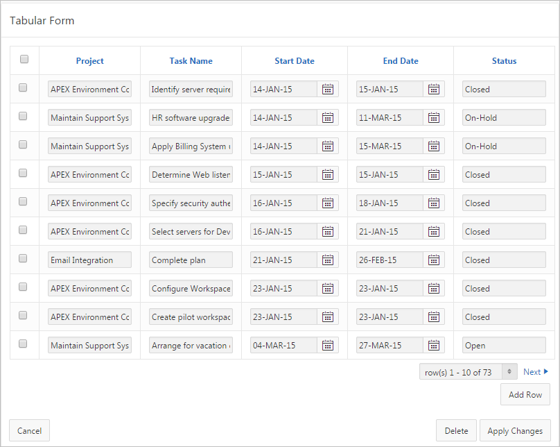Open the rows pagination selector showing 1-10 of 73
Screen dimensions: 560x447
click(x=461, y=371)
